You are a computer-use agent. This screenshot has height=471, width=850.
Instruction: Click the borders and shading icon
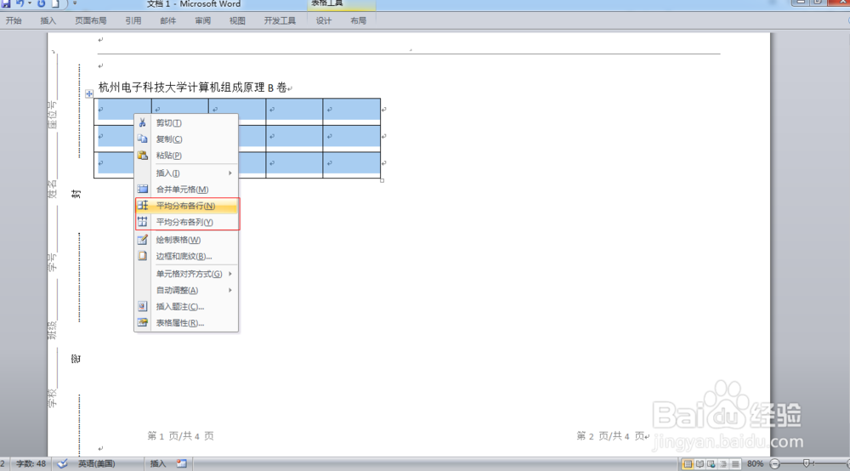click(x=143, y=256)
